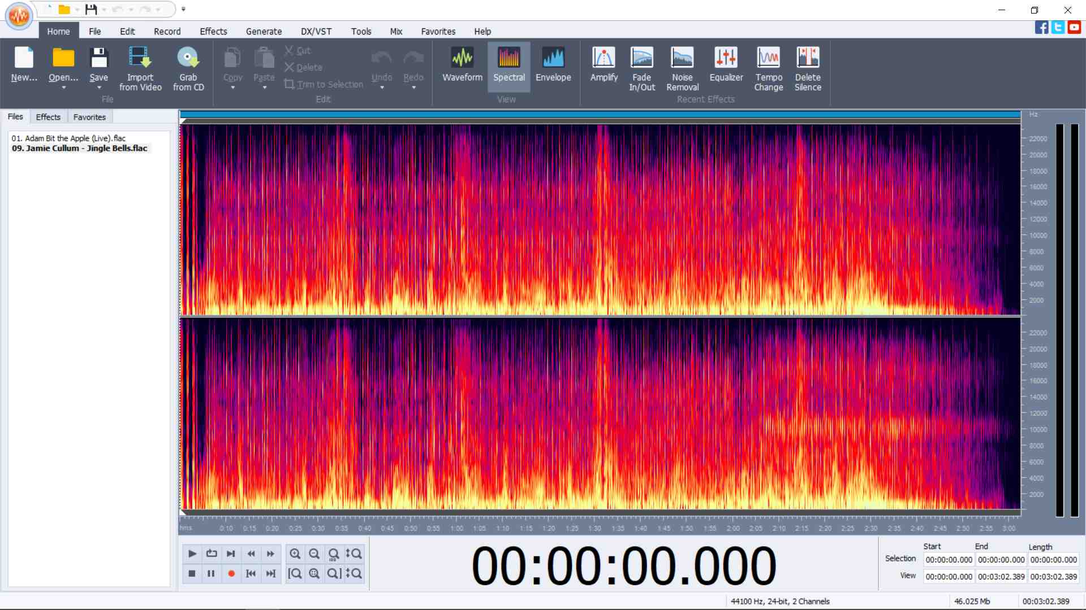The height and width of the screenshot is (610, 1086).
Task: Click the Grab from CD icon
Action: pyautogui.click(x=188, y=68)
